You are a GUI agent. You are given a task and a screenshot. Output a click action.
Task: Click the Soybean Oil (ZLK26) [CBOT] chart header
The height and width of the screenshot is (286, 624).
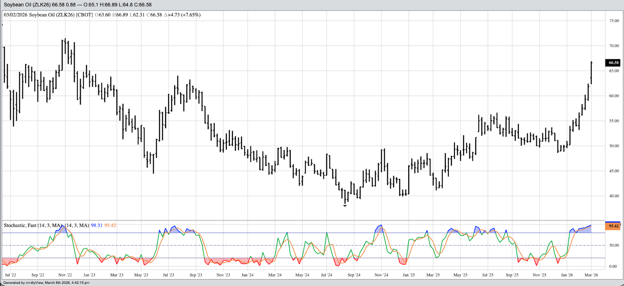(61, 15)
